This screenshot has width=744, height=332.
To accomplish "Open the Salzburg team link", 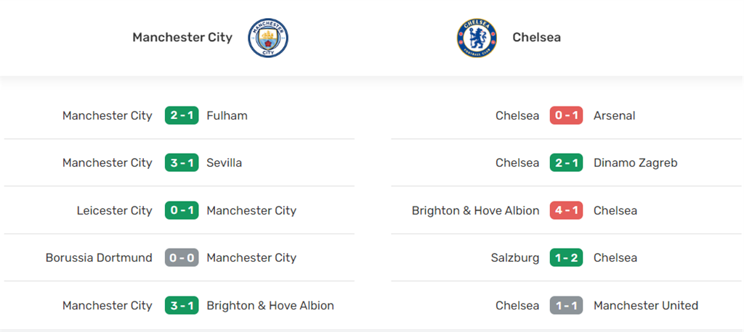I will [x=515, y=258].
